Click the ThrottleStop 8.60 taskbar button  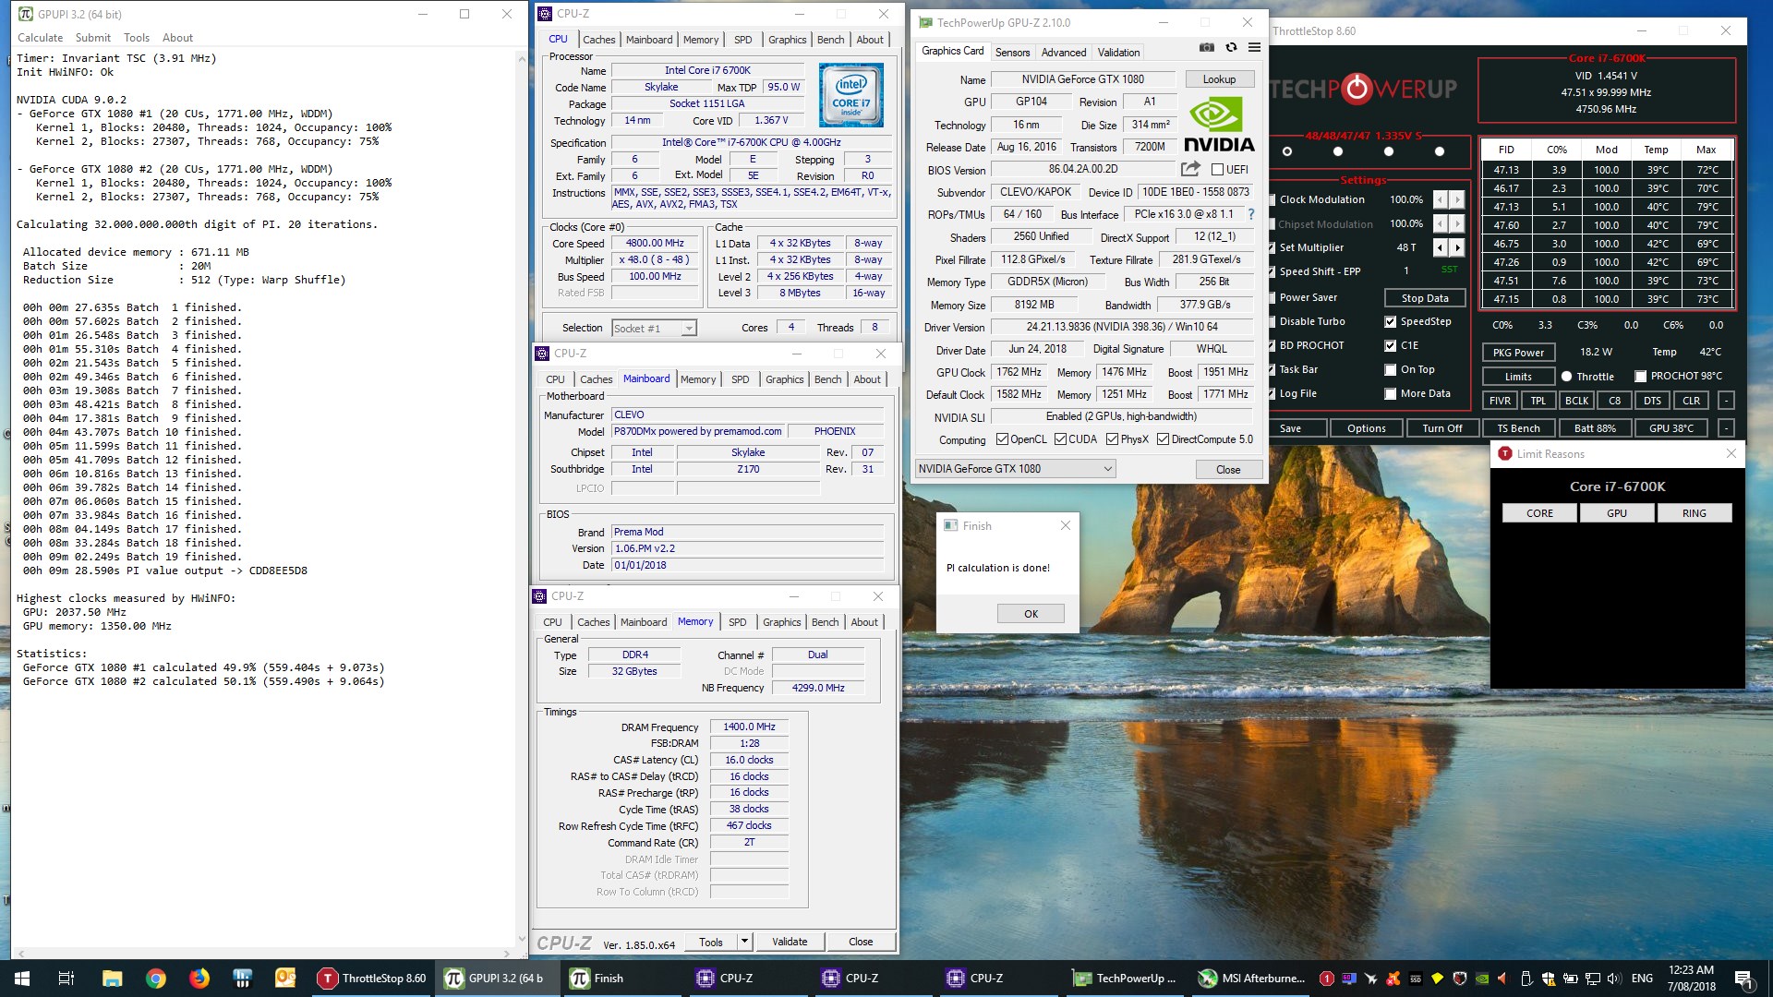pos(373,979)
